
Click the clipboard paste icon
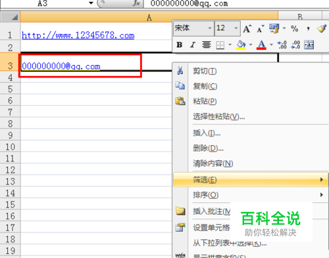[x=180, y=101]
